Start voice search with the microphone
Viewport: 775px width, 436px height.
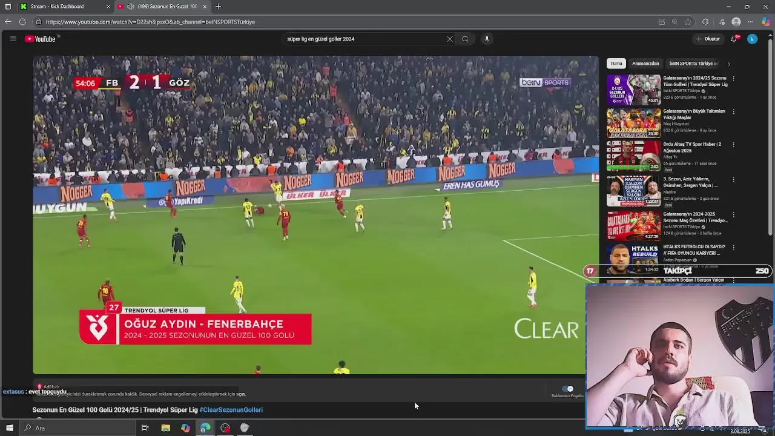pos(487,39)
